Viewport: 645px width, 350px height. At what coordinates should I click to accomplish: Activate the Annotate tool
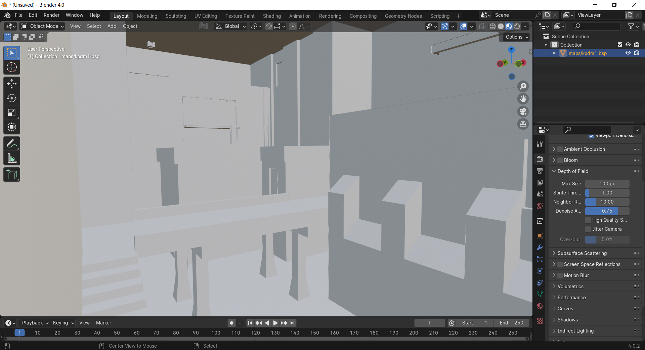pyautogui.click(x=12, y=144)
